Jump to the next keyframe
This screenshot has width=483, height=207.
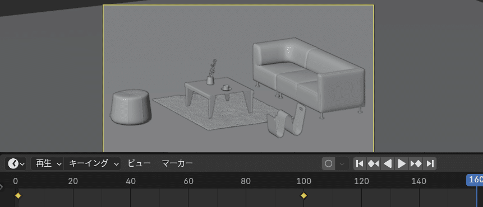(x=416, y=164)
